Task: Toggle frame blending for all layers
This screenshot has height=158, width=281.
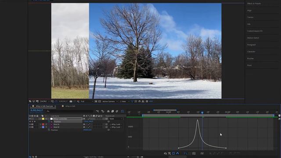Action: [112, 111]
